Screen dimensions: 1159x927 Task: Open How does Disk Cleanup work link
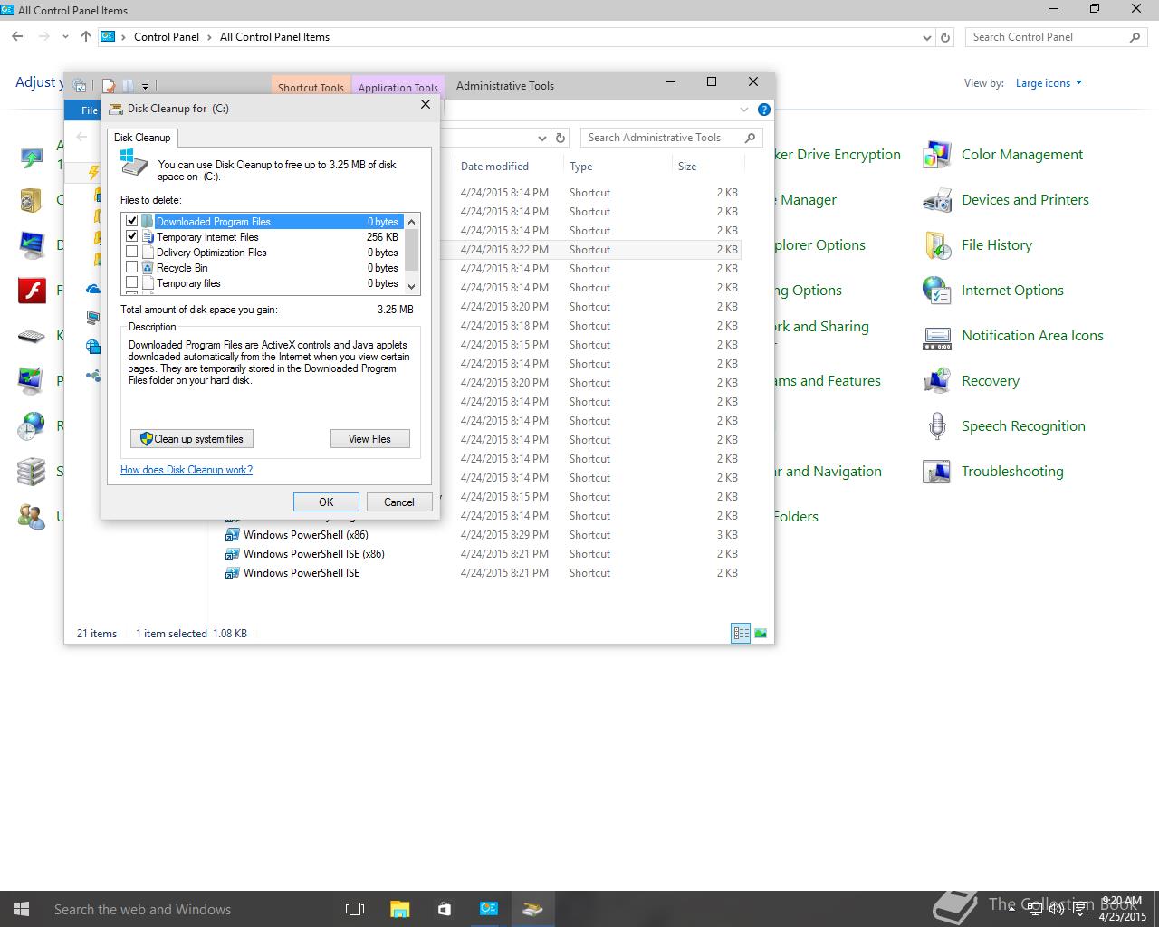[x=187, y=470]
